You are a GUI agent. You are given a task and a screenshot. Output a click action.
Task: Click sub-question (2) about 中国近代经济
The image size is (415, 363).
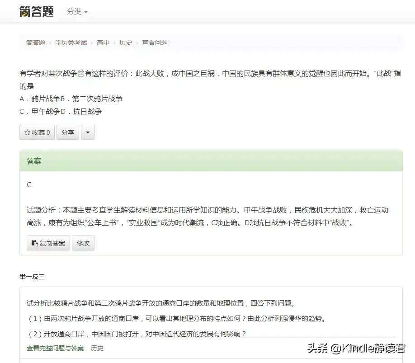click(x=137, y=334)
